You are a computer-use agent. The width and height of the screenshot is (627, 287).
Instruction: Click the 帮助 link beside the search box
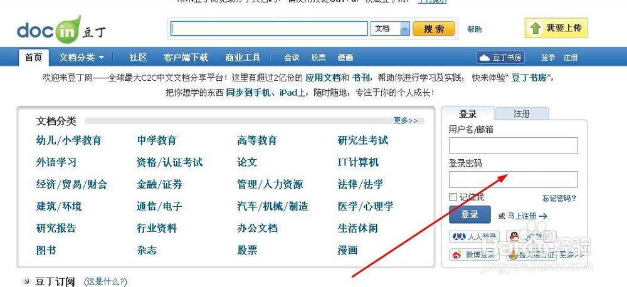point(474,29)
